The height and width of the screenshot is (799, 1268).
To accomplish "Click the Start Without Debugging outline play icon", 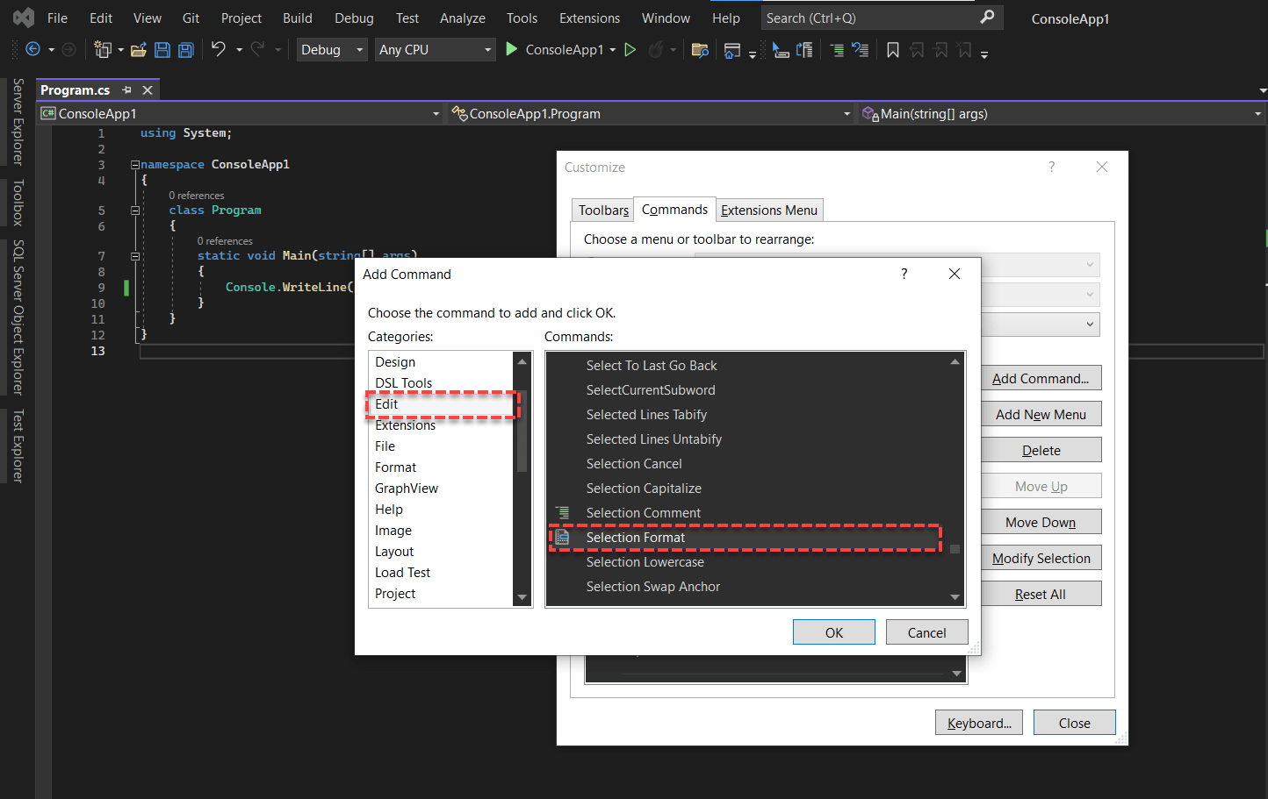I will pyautogui.click(x=630, y=50).
